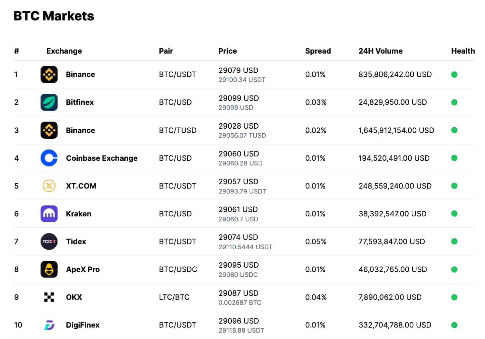Click the OKX checkered logo
Screen dimensions: 485x339
tap(49, 297)
